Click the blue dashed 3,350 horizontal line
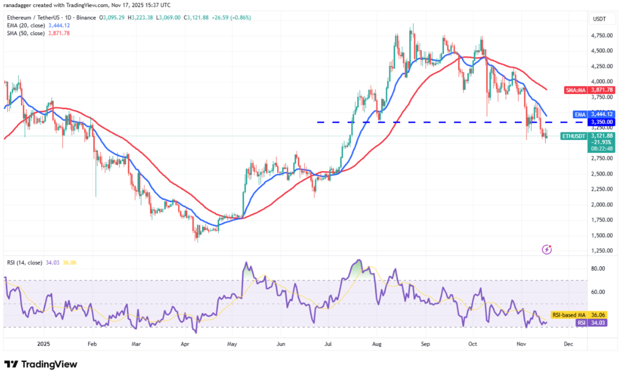This screenshot has height=377, width=620. (433, 122)
